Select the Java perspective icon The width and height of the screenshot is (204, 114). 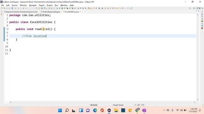[x=198, y=8]
